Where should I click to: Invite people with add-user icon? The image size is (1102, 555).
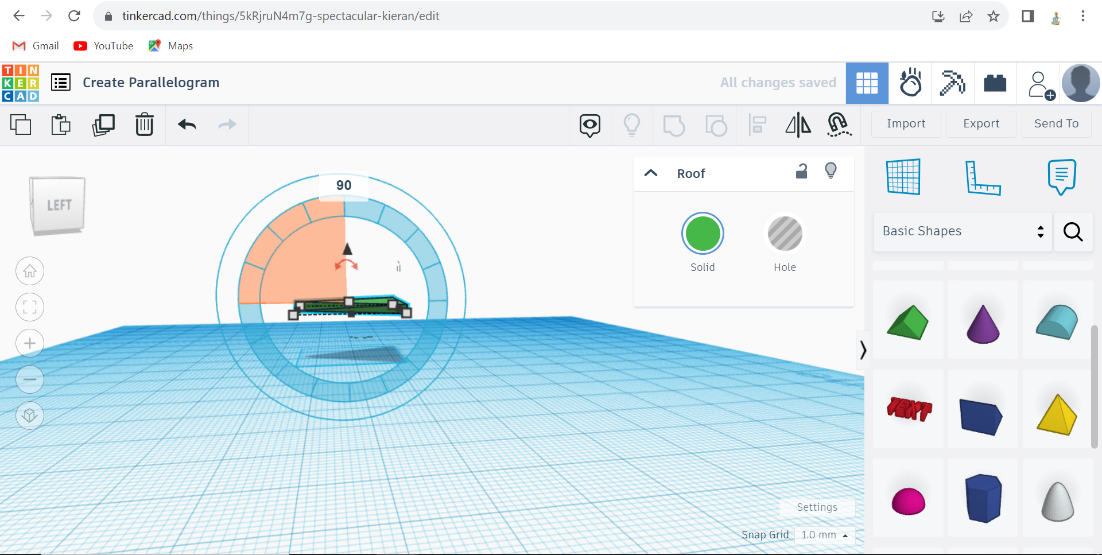click(x=1041, y=85)
